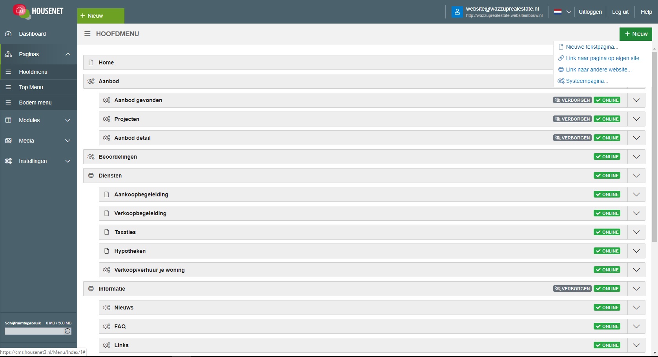Click the Instellingen gears icon
Image resolution: width=658 pixels, height=357 pixels.
[x=8, y=161]
